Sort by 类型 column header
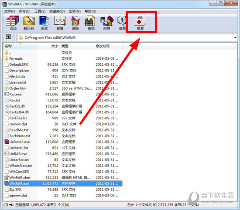This screenshot has height=210, width=240. point(77,46)
